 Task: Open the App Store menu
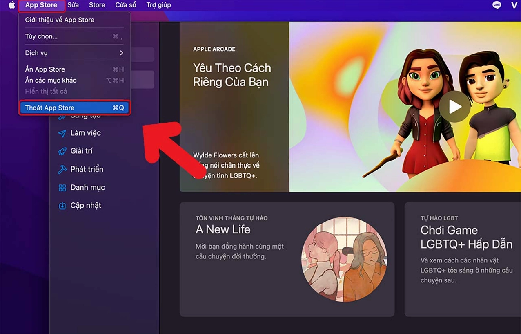(x=41, y=5)
